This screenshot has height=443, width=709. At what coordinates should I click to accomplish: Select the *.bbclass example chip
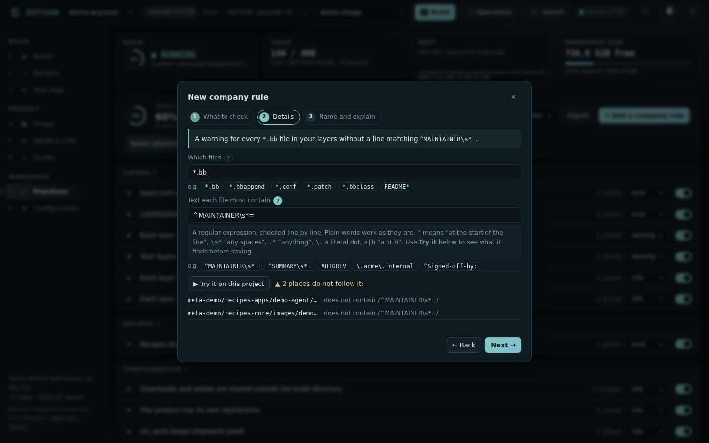[x=358, y=187]
